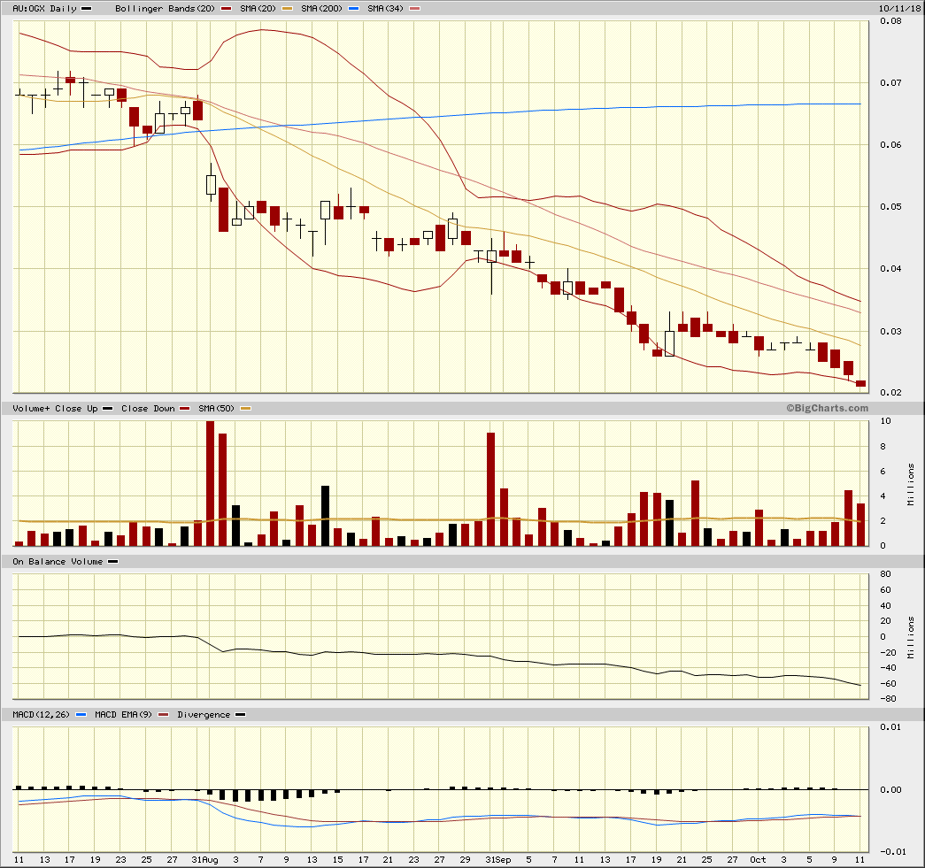Select the black On Balance Volume swatch

[112, 561]
